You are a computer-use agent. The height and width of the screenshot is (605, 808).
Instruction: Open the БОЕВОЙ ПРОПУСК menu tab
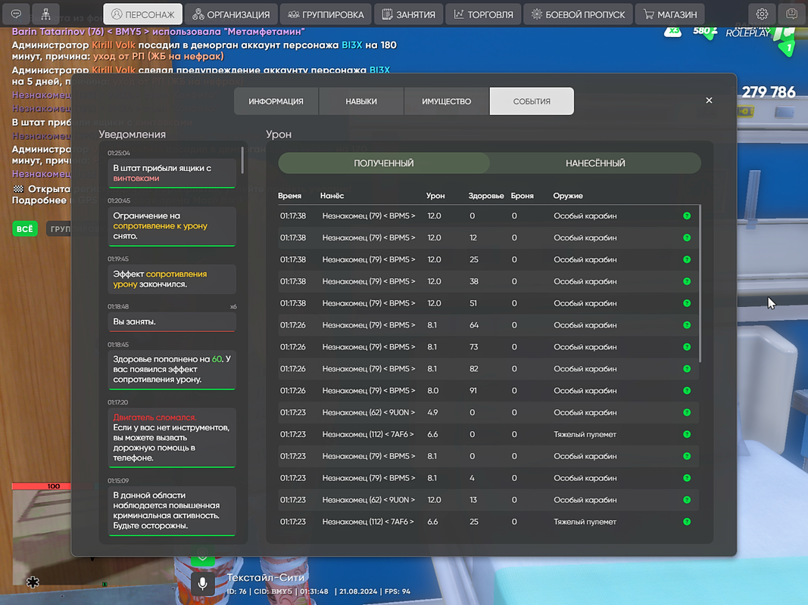[x=579, y=14]
